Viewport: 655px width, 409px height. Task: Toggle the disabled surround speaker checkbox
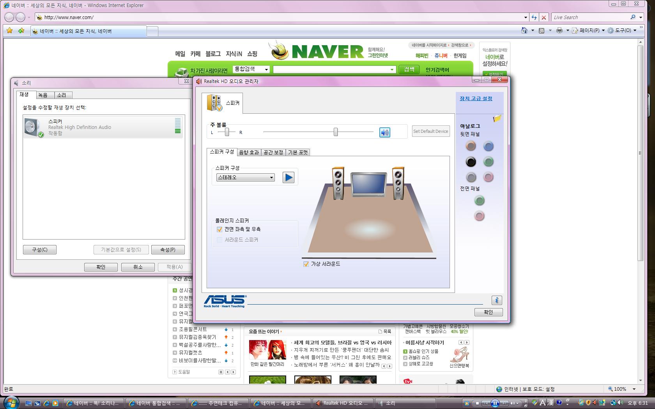(x=220, y=240)
